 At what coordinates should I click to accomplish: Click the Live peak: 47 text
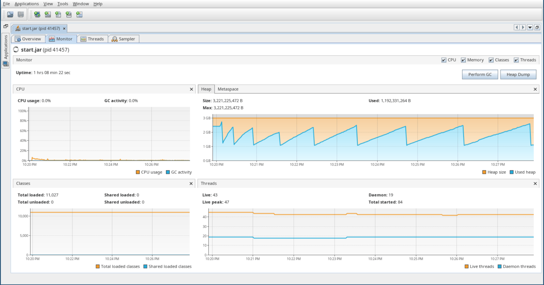(216, 202)
